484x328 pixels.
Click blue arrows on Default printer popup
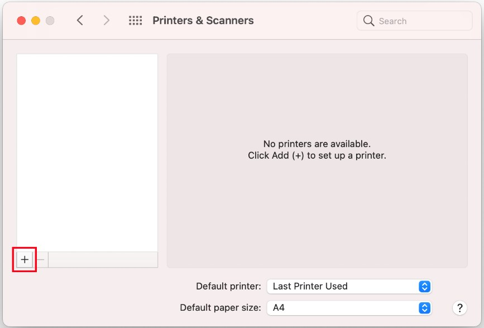pos(424,286)
